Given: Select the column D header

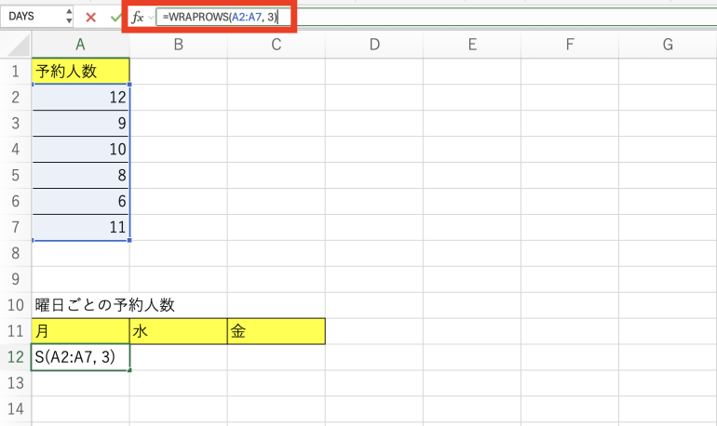Looking at the screenshot, I should (x=373, y=45).
